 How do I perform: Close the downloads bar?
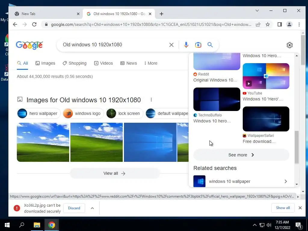pyautogui.click(x=300, y=208)
